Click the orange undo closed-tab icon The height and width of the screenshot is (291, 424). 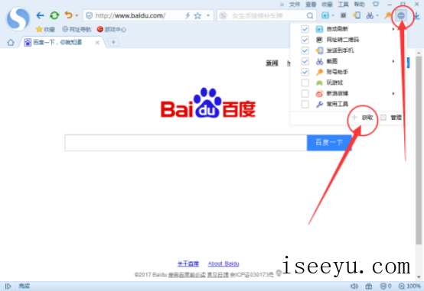[69, 15]
